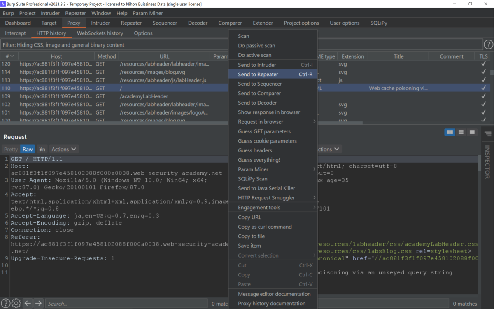Image resolution: width=494 pixels, height=309 pixels.
Task: Go to next search match arrow
Action: 38,303
